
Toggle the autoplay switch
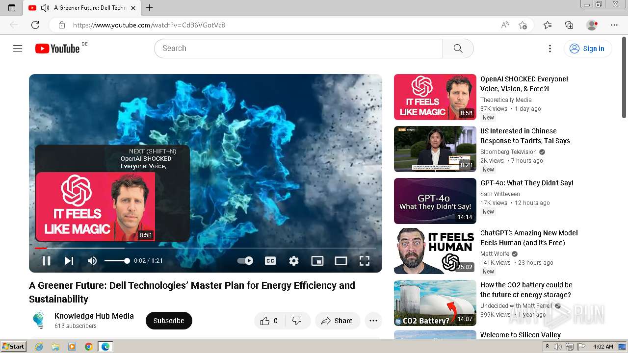click(x=245, y=261)
